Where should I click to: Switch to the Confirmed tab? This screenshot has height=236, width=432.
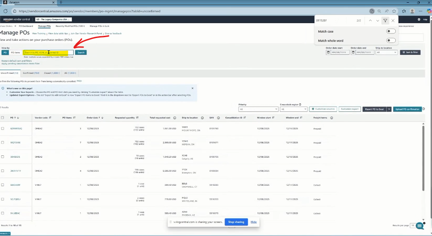[31, 73]
